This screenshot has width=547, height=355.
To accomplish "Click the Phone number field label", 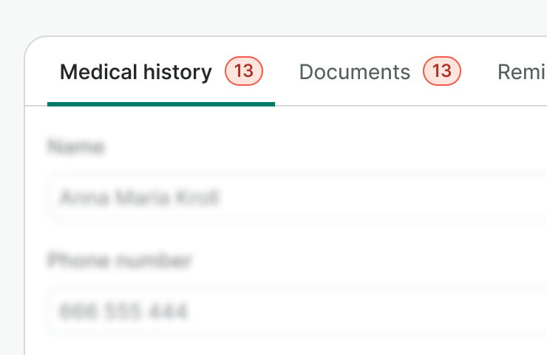I will (x=120, y=260).
